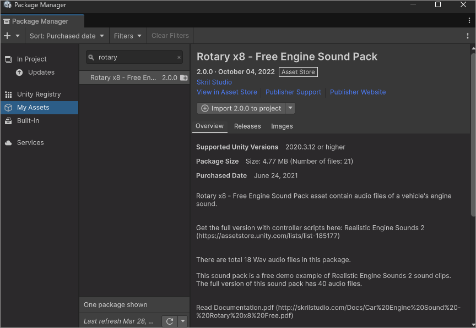
Task: Open the Package Manager kebab menu in the toolbar
Action: point(468,36)
